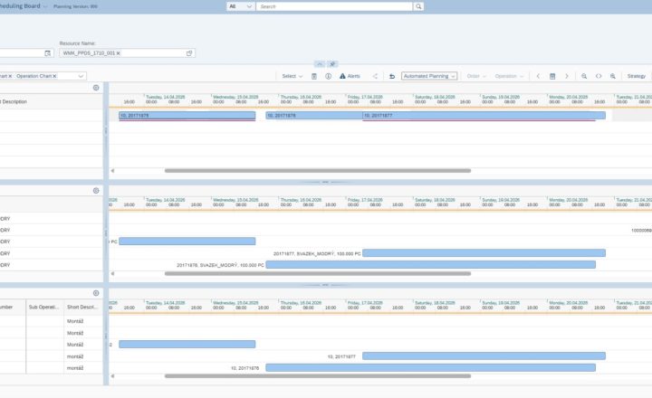This screenshot has width=652, height=398.
Task: Go to previous time period arrow
Action: click(x=538, y=77)
